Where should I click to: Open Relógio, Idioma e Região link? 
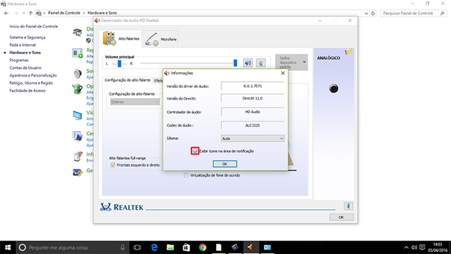(x=31, y=83)
